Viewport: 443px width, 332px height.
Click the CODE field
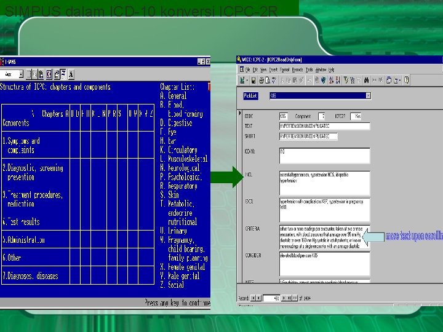284,116
